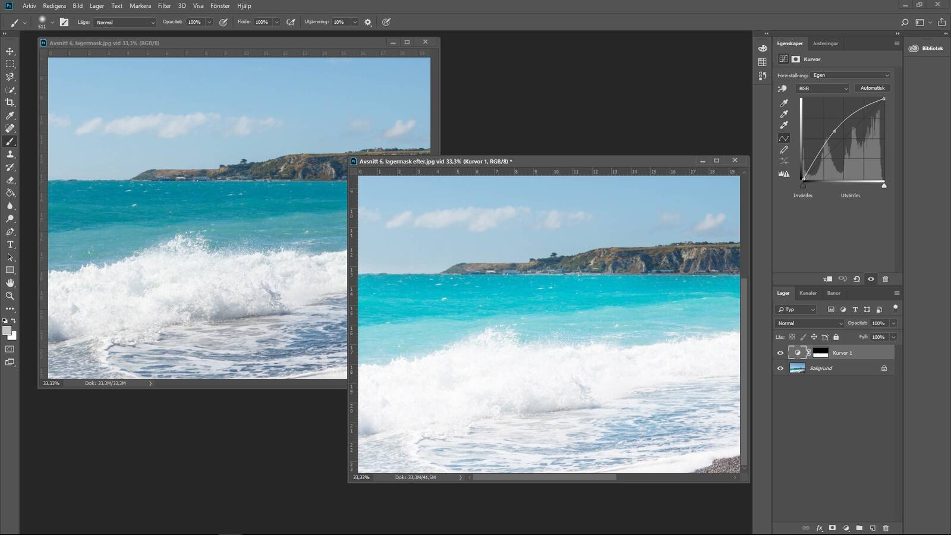Viewport: 951px width, 535px height.
Task: Click the Automatisk button
Action: 872,89
